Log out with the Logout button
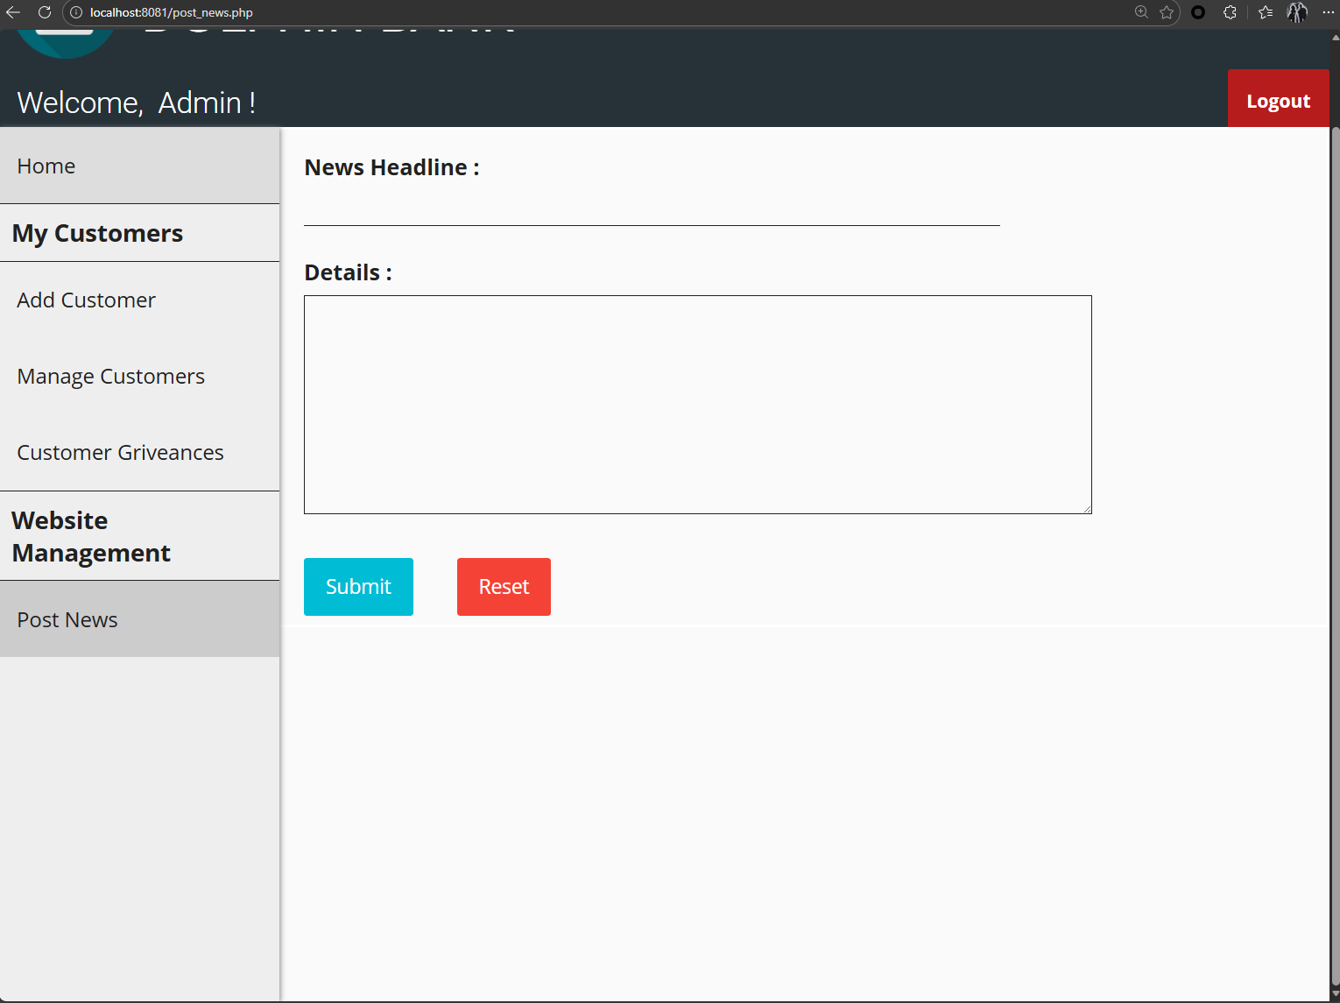Screen dimensions: 1340x1003 (1278, 102)
